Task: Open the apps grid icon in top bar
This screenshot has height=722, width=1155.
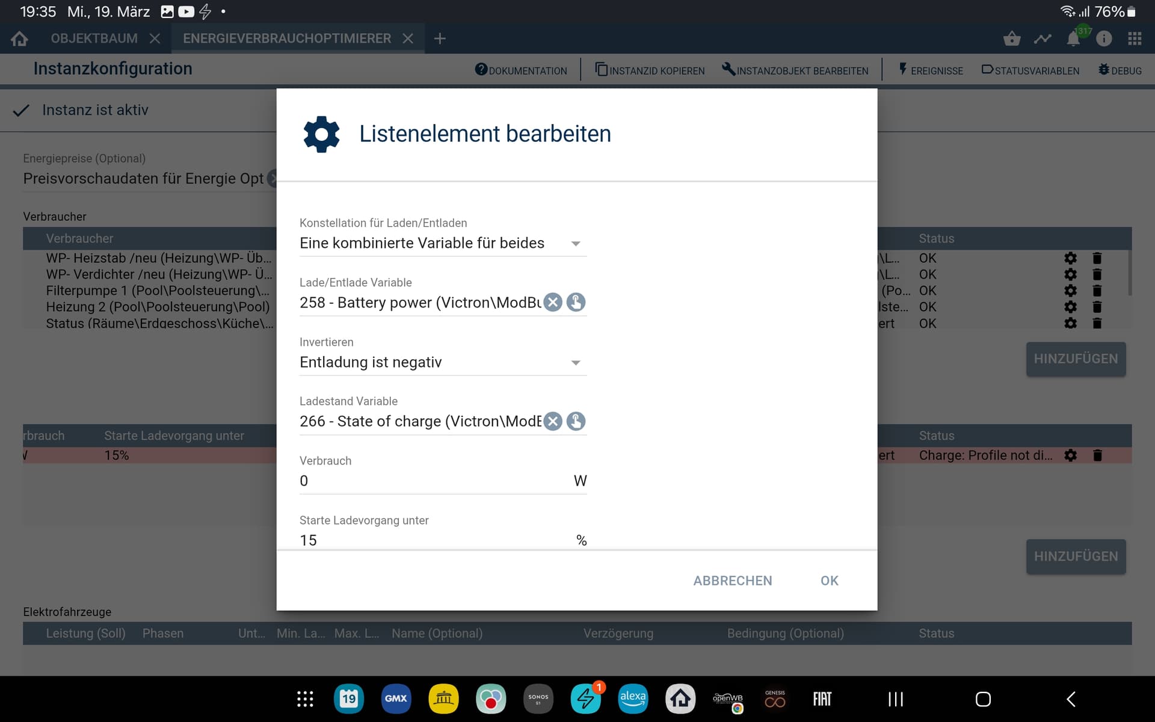Action: pyautogui.click(x=1135, y=39)
